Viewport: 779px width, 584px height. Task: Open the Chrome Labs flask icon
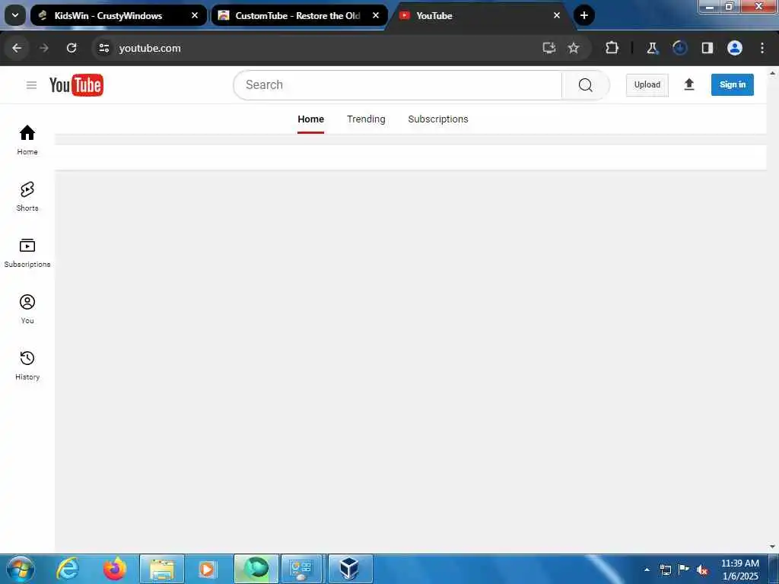(x=652, y=48)
